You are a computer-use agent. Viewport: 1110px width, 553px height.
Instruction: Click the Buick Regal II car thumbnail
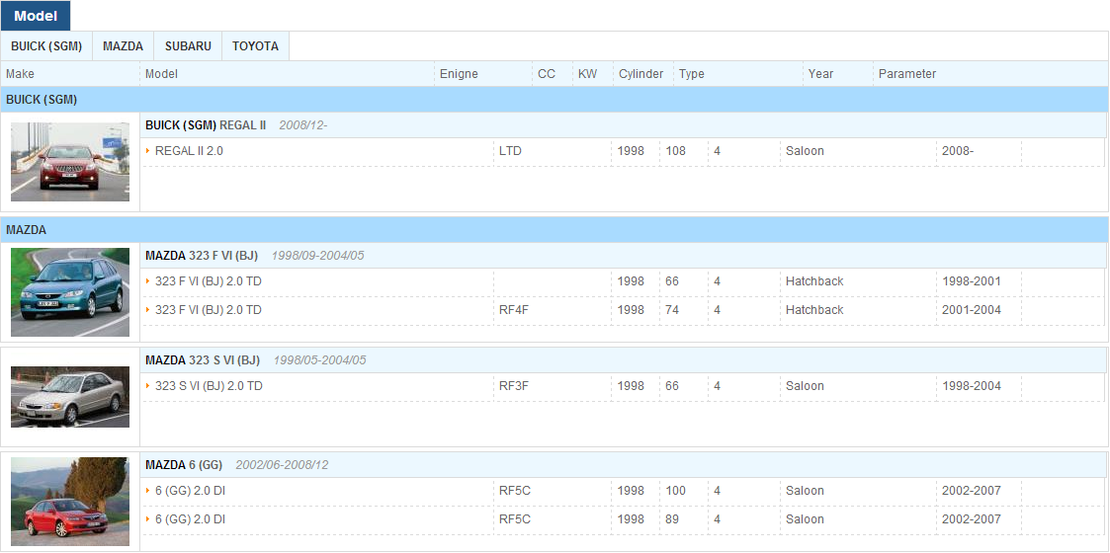point(70,162)
